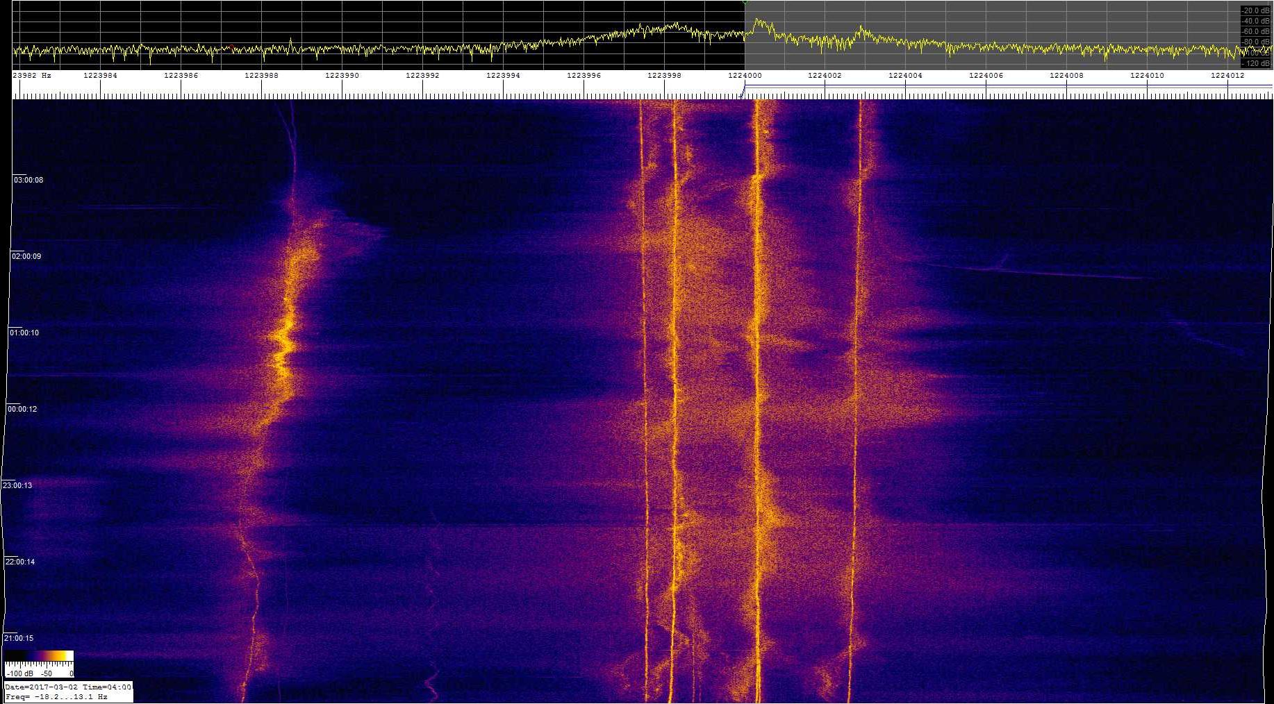
Task: Click the 22:00:14 time marker
Action: 20,562
